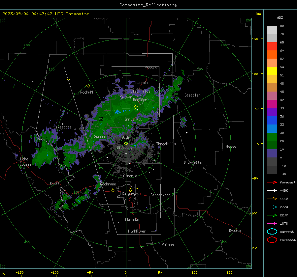Click the magenta 18TS arrow icon
This screenshot has height=277, width=297.
[272, 224]
